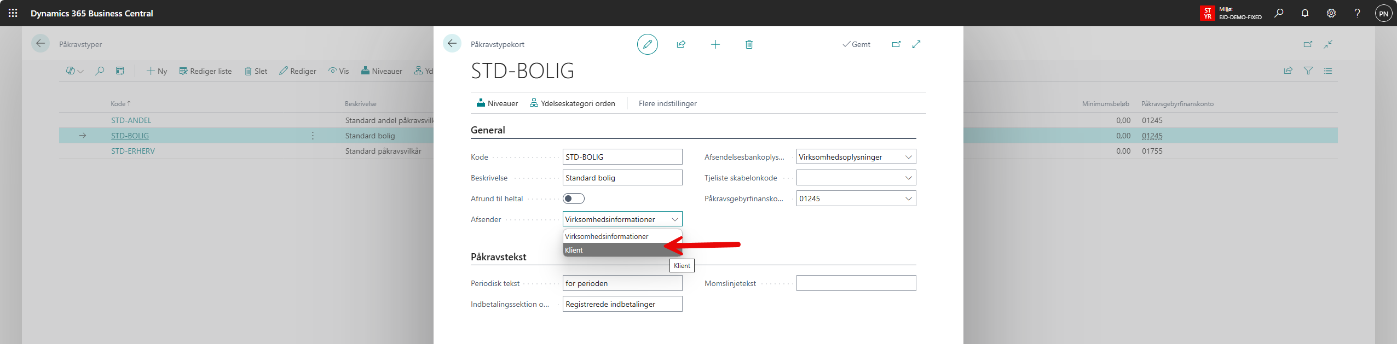The height and width of the screenshot is (344, 1397).
Task: Click Dynamics 365 Business Central title
Action: pos(92,13)
